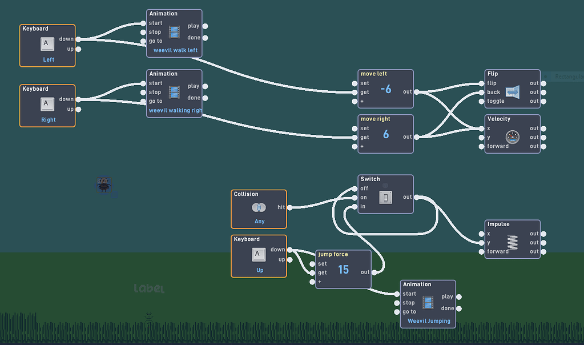Click the done output port of weevil walk left Animation
Screen dimensions: 584x345
[205, 38]
